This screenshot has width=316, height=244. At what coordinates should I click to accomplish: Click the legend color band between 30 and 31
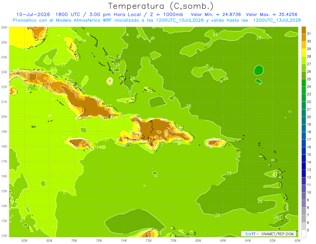tap(304, 37)
